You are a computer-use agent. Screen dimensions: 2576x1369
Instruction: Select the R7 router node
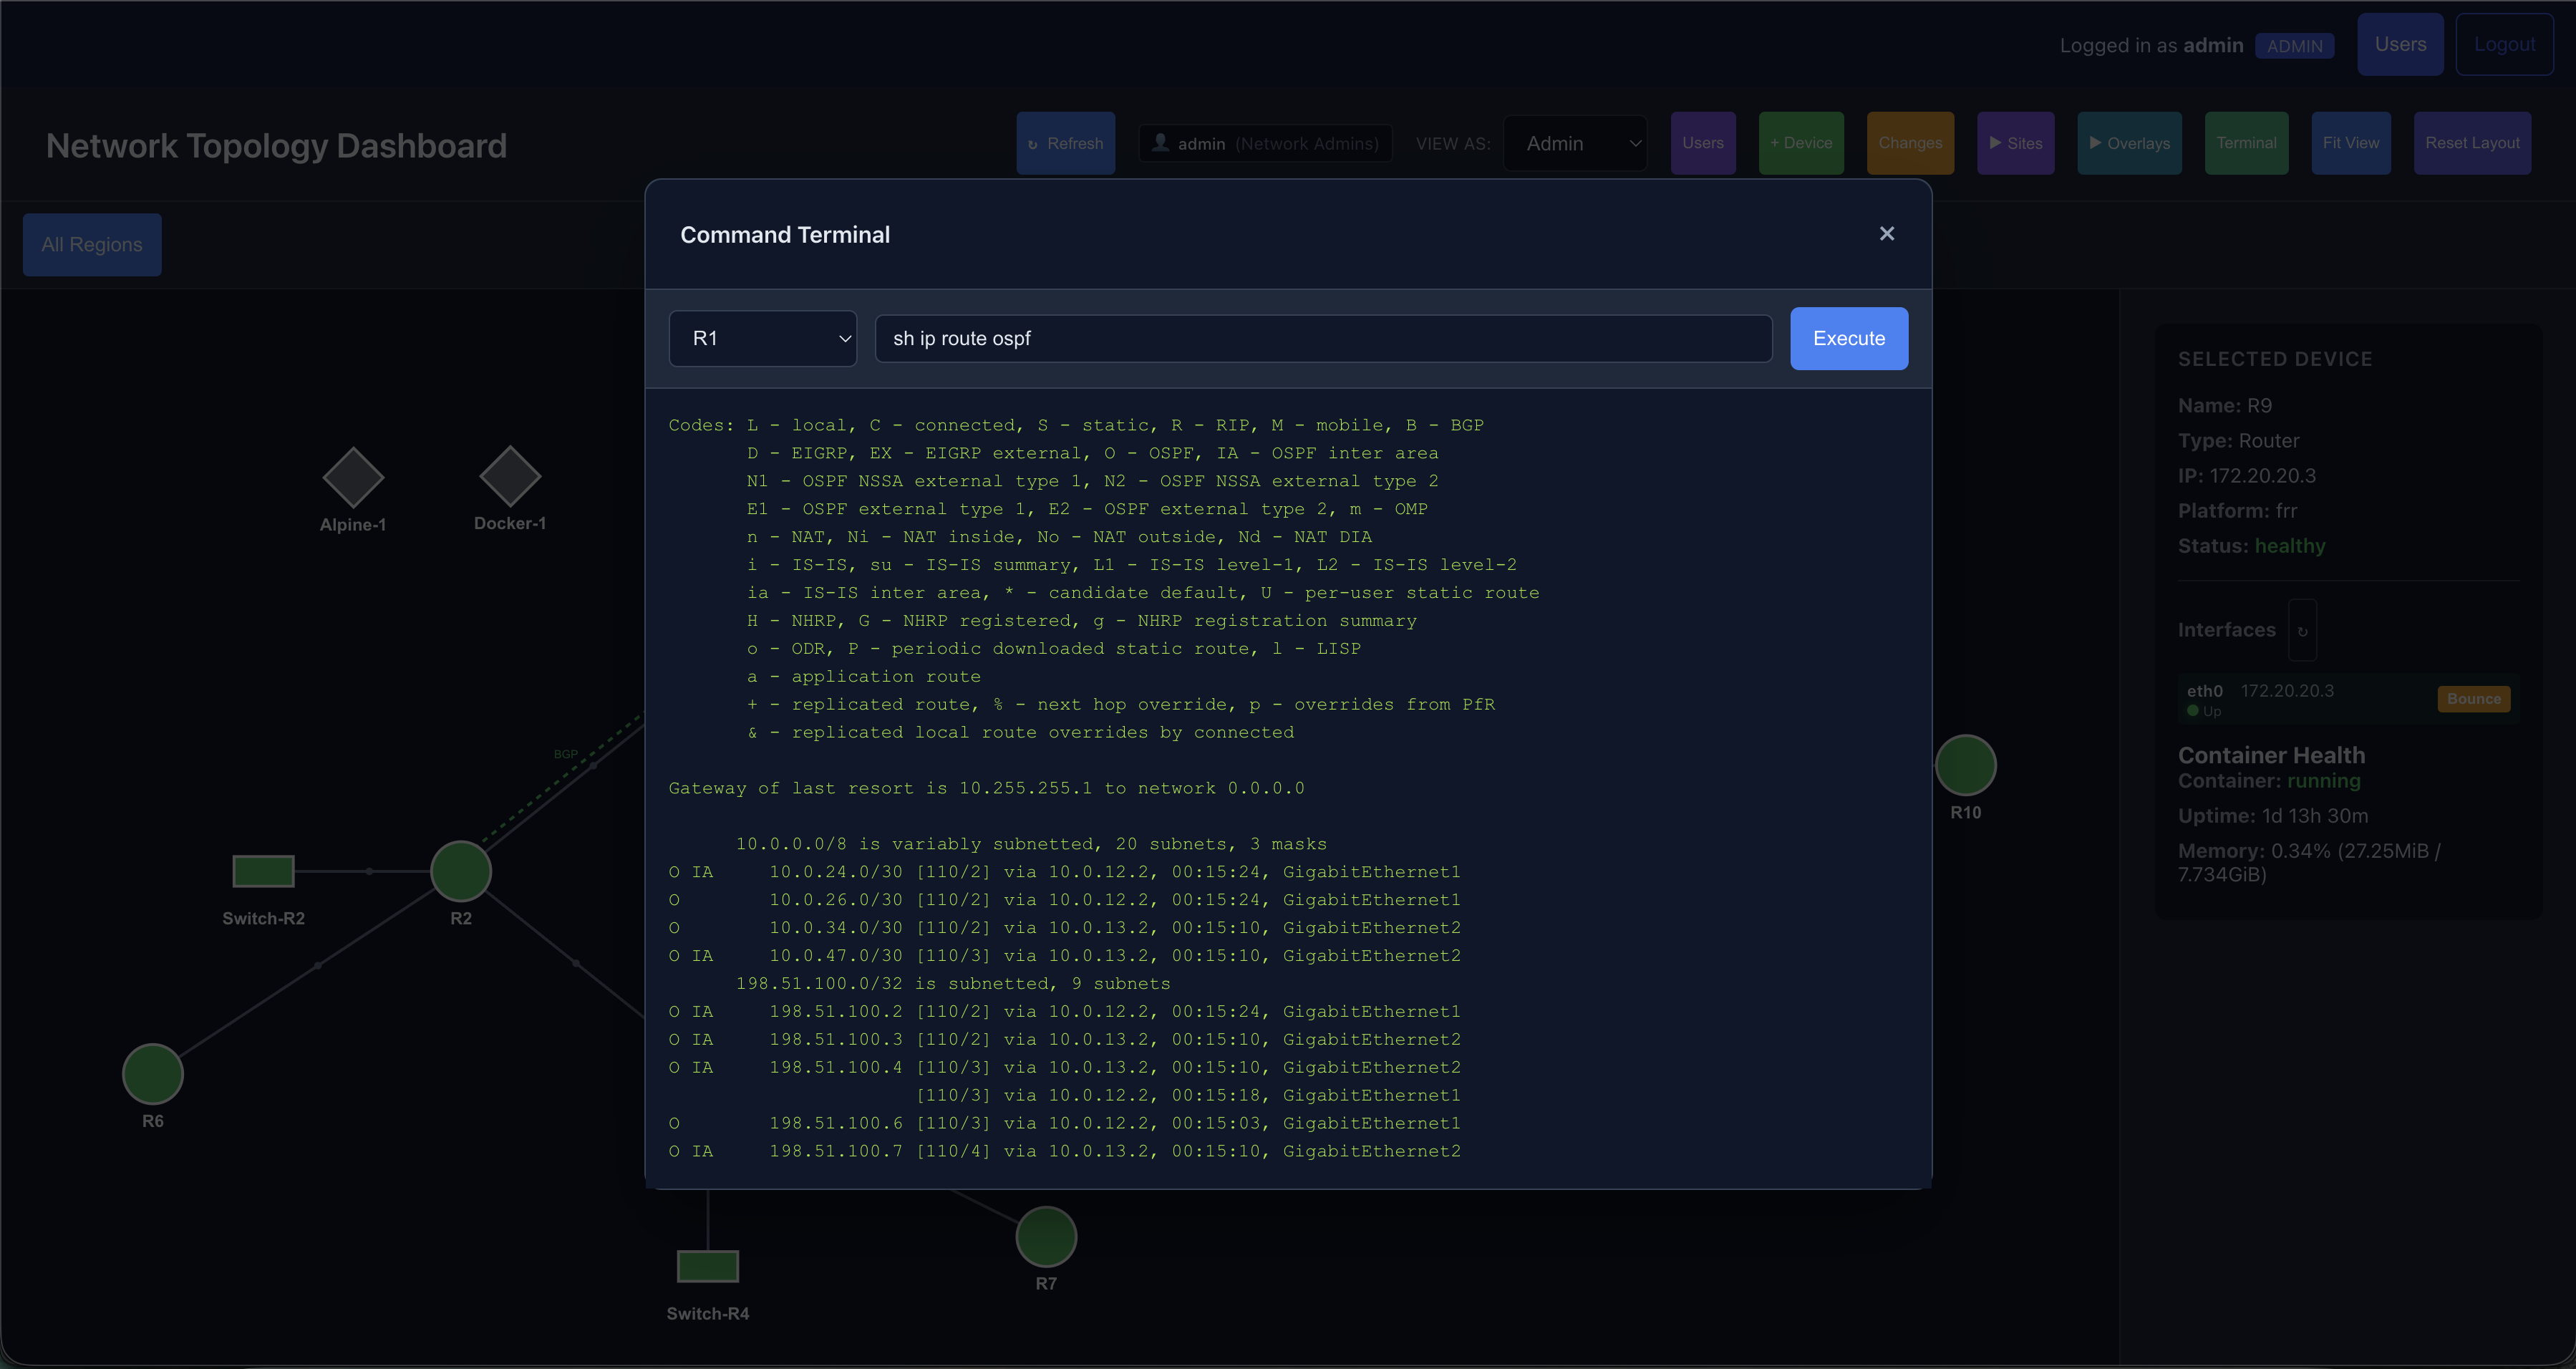click(1046, 1237)
